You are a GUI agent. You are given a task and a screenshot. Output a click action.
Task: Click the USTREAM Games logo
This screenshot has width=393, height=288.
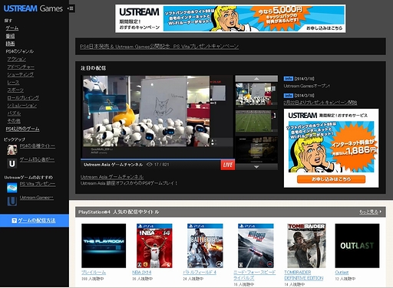(x=33, y=8)
